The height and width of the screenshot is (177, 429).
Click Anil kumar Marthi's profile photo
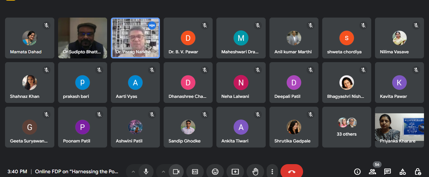coord(294,38)
